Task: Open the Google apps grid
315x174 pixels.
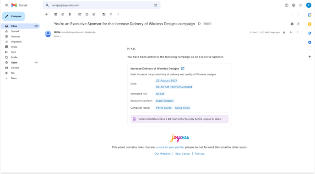Action: [x=301, y=5]
